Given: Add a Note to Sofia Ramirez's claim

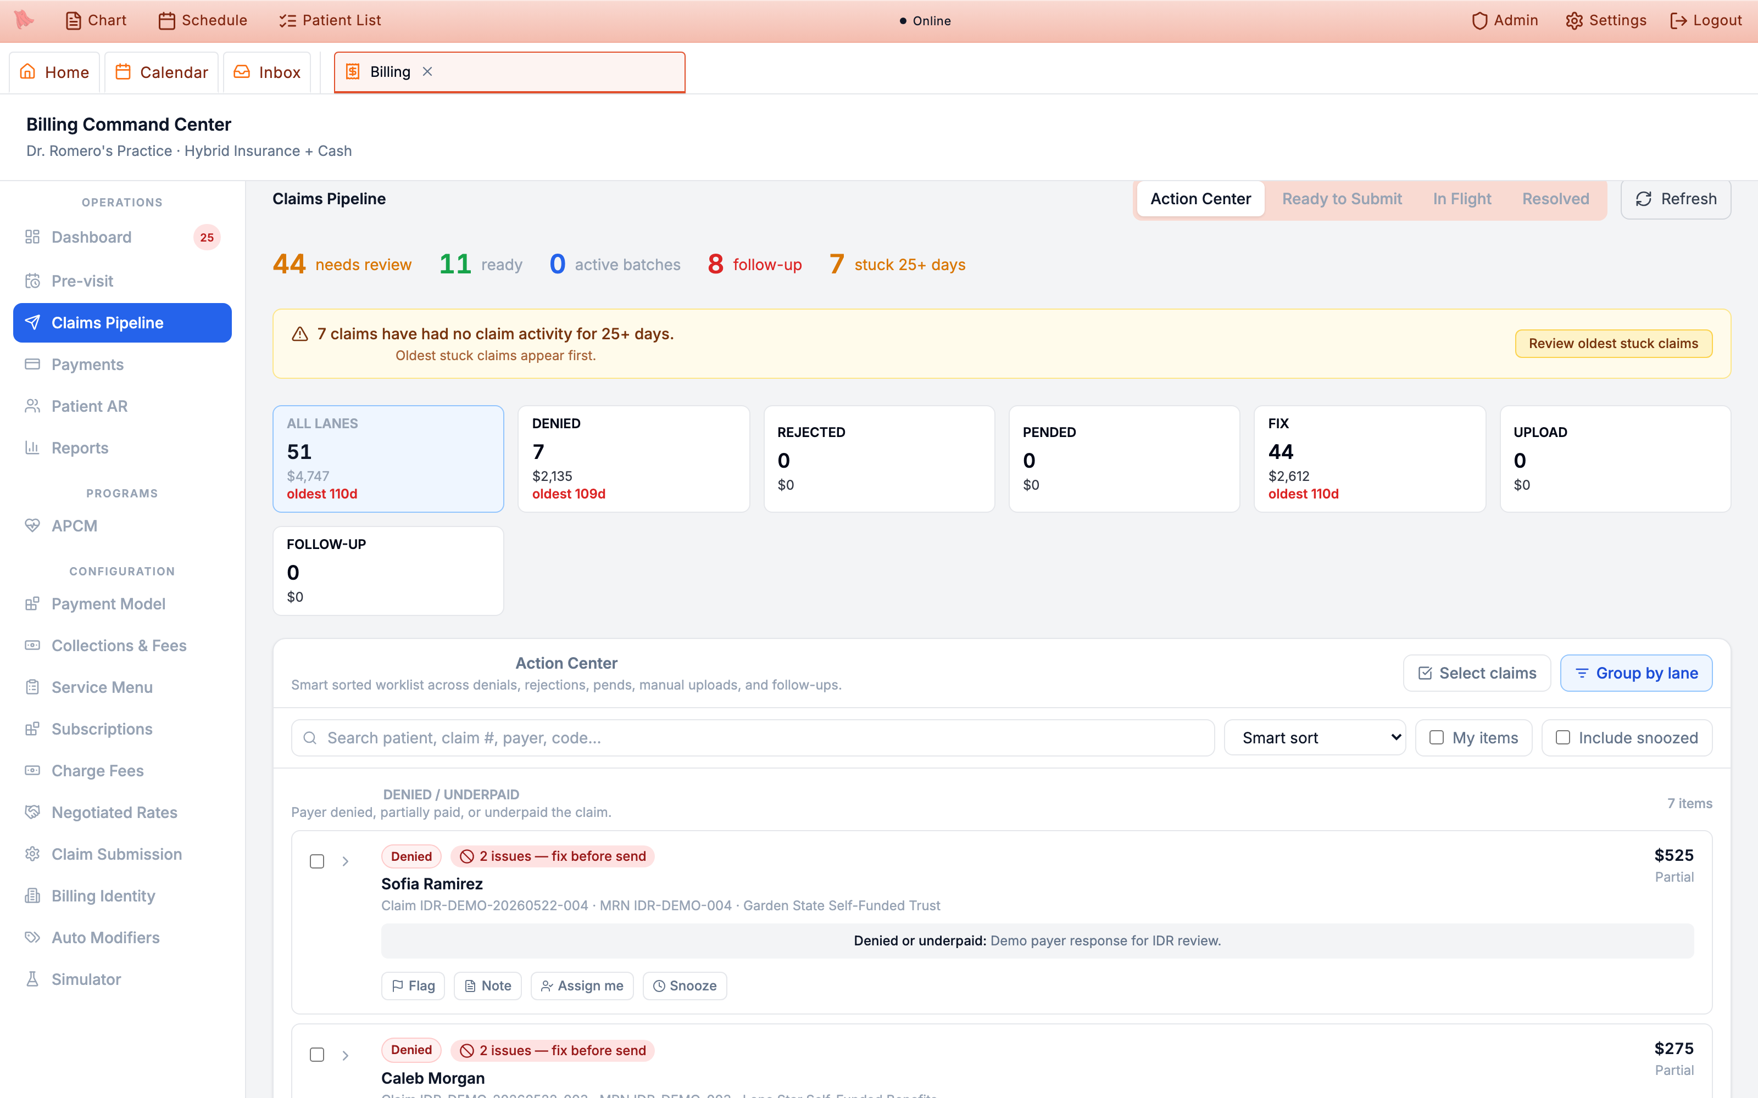Looking at the screenshot, I should 487,985.
